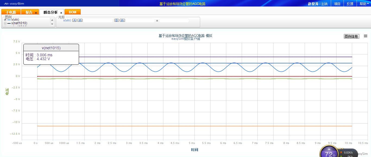Uncheck the v(vin) legend checkbox
The image size is (371, 157).
point(5,20)
